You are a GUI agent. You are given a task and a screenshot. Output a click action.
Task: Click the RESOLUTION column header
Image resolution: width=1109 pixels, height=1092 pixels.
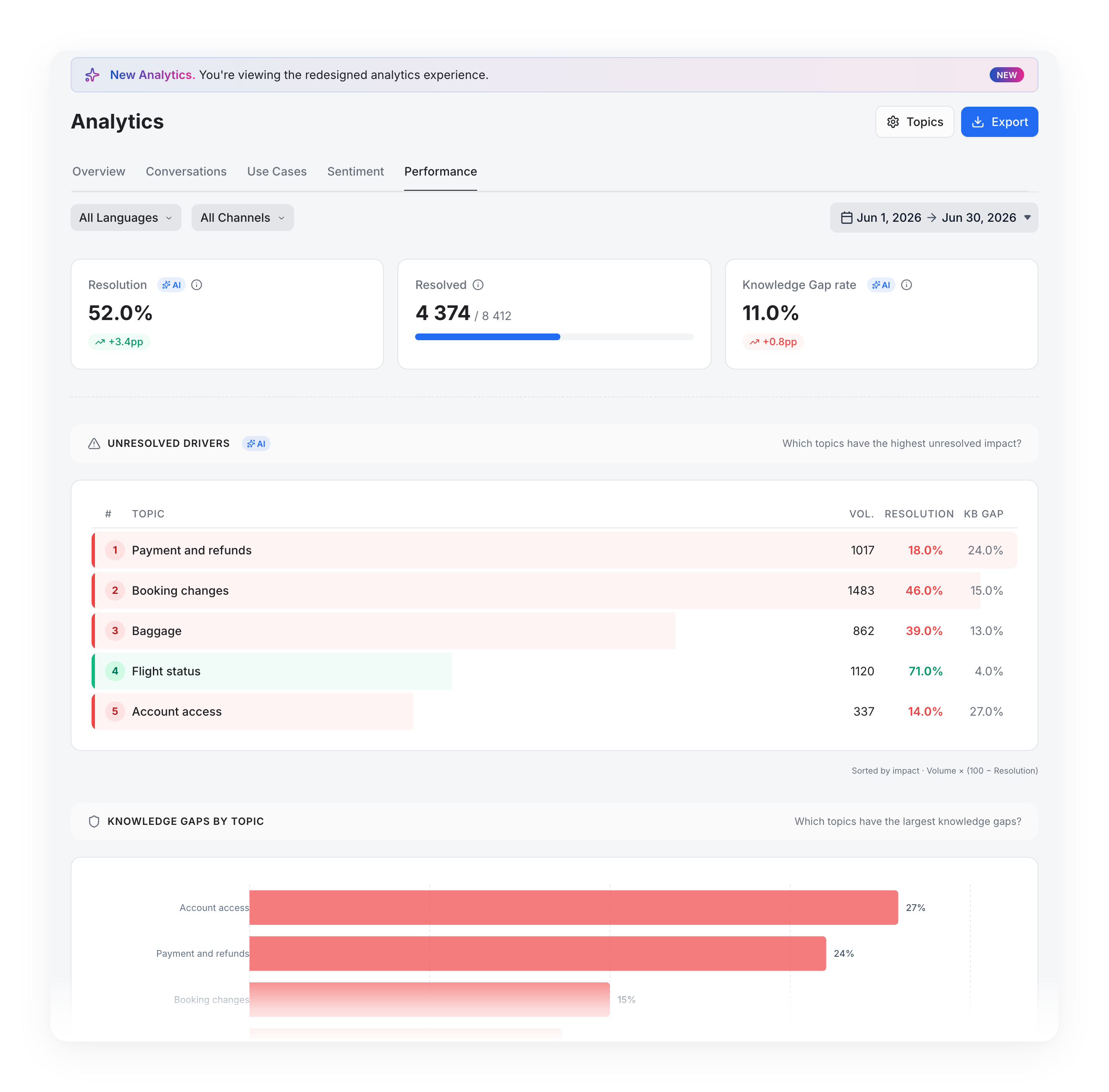coord(919,514)
